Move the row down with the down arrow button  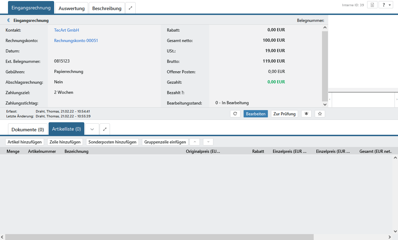click(x=208, y=142)
